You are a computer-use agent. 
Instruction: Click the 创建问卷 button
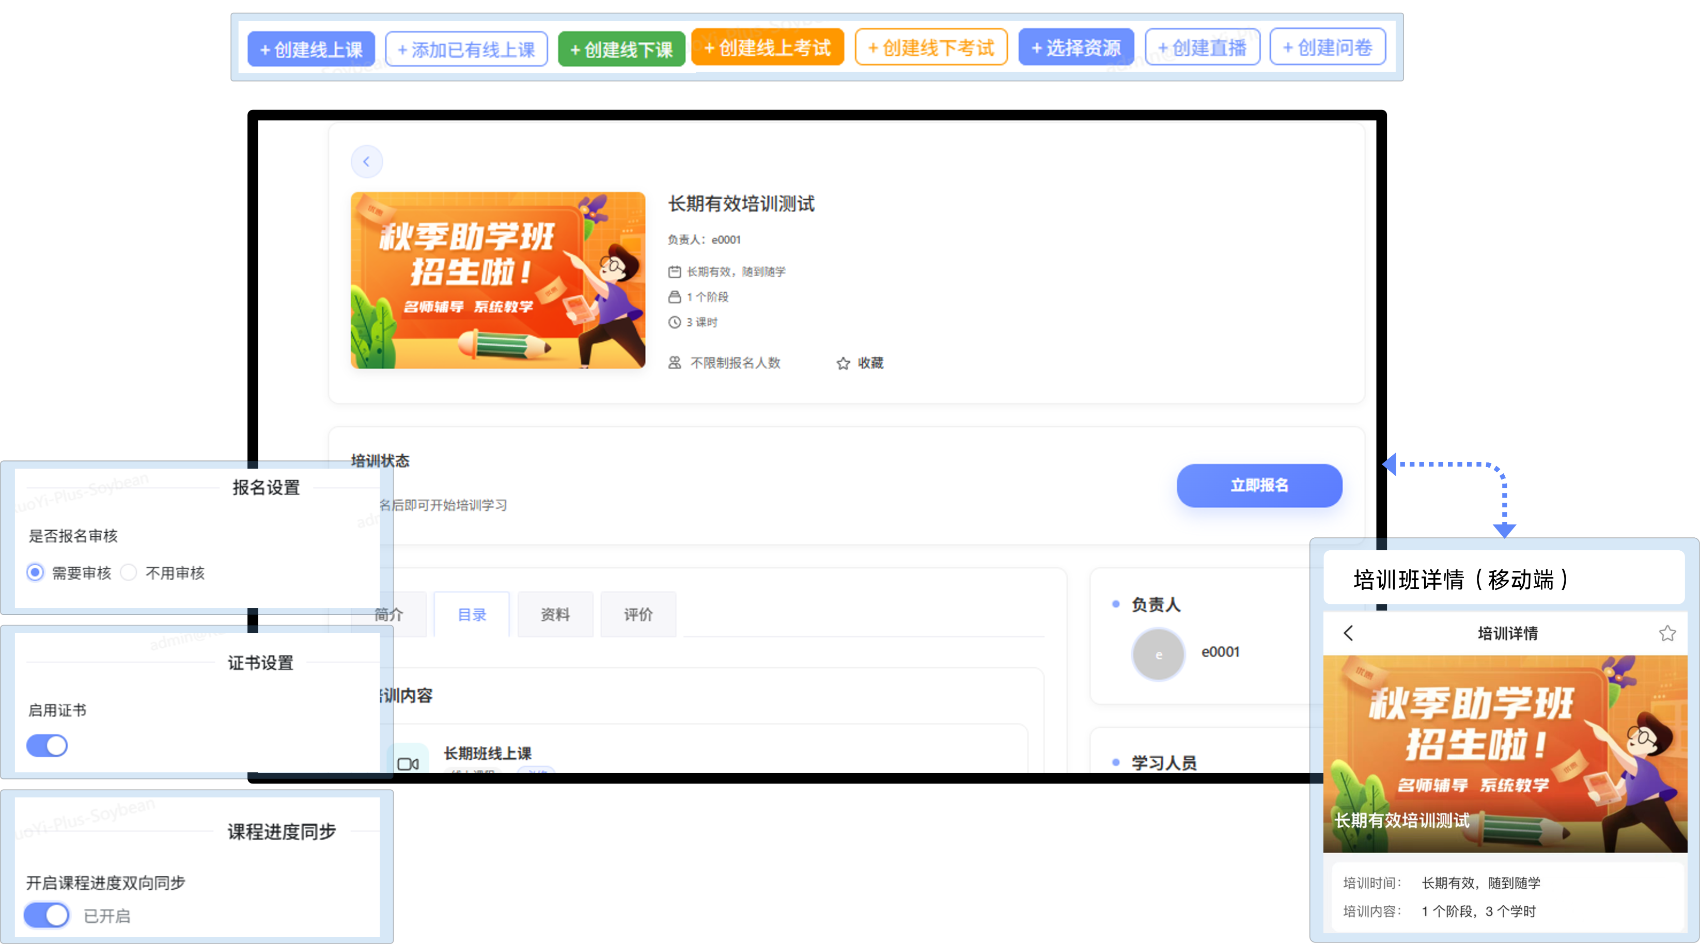pyautogui.click(x=1328, y=47)
